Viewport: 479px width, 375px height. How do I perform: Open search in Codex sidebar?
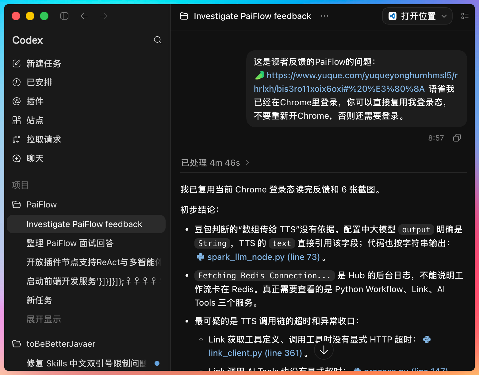point(158,40)
